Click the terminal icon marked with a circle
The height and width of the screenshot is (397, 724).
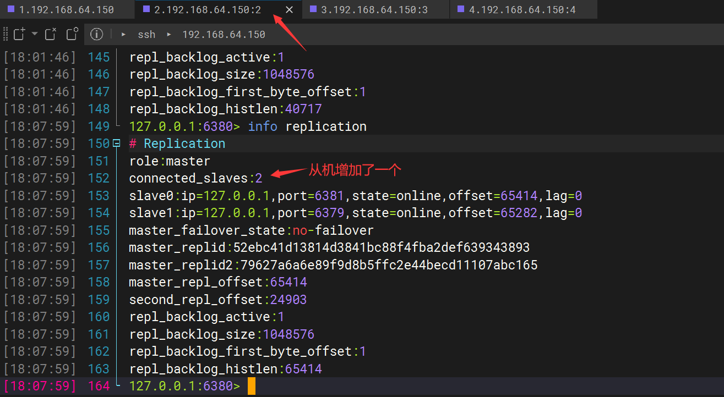coord(72,34)
